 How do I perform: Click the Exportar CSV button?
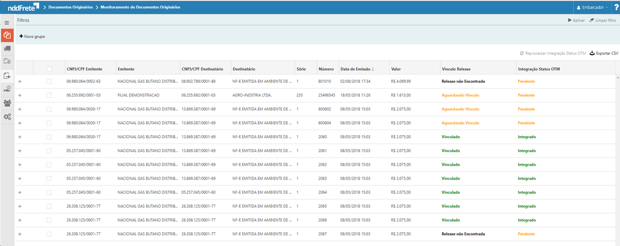tap(603, 54)
